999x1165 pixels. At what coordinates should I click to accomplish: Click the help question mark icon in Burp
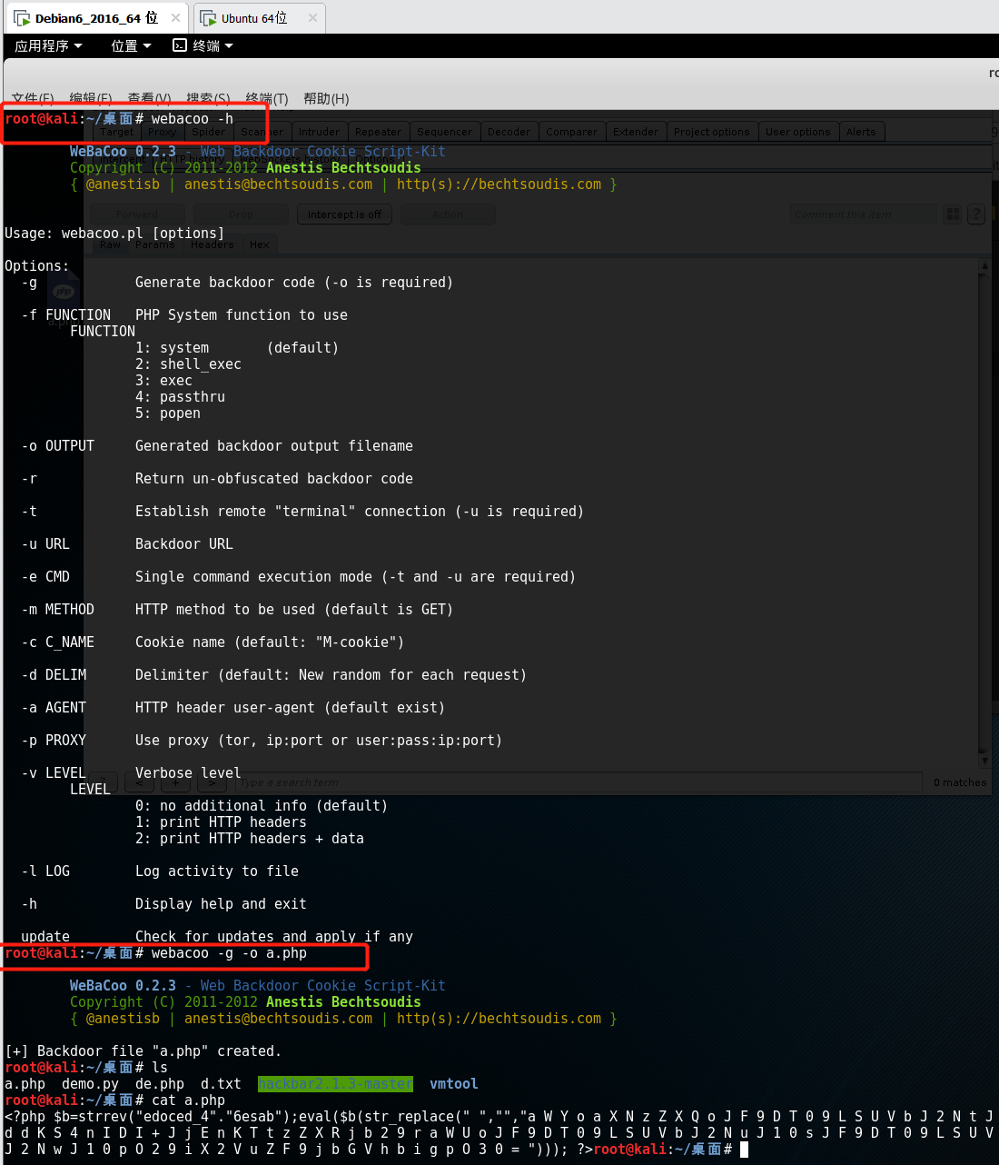976,214
